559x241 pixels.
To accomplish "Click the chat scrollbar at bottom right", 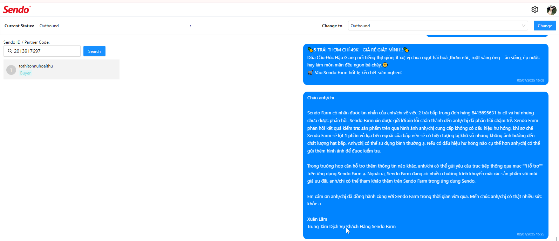I will 556,239.
